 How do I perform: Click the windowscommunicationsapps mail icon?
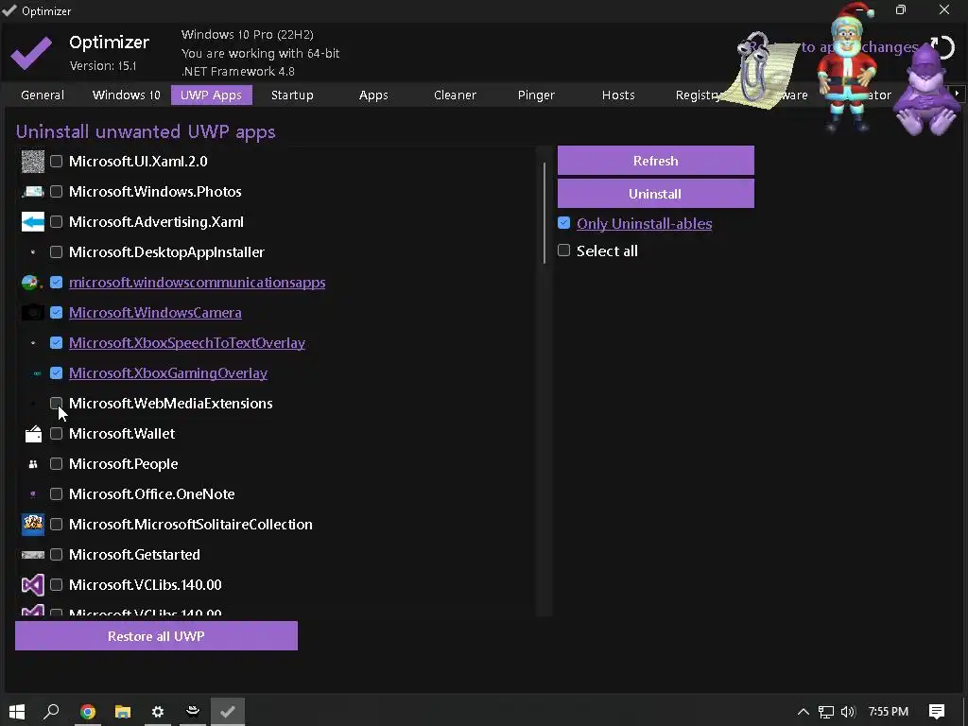[x=31, y=283]
